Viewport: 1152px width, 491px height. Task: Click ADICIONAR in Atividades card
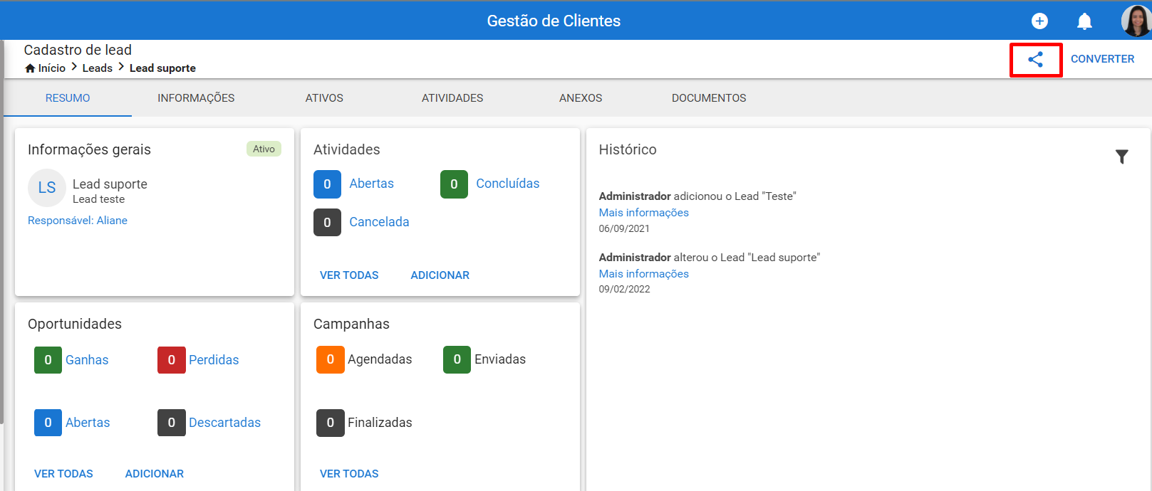(440, 275)
